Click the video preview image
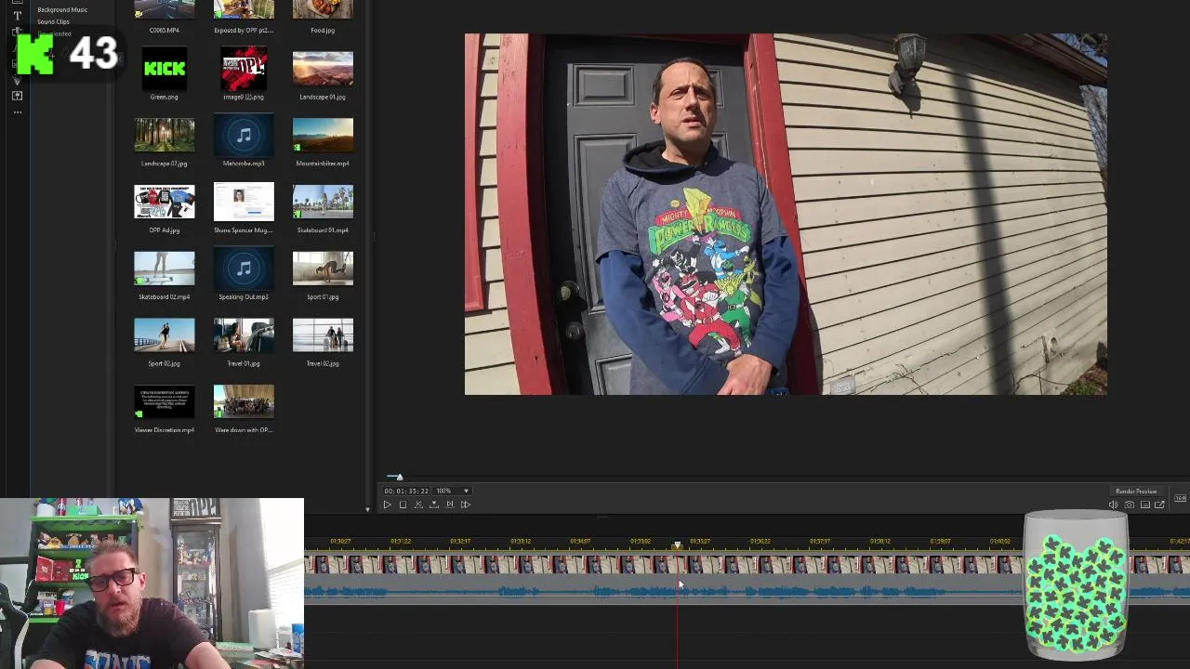This screenshot has height=669, width=1190. [786, 215]
